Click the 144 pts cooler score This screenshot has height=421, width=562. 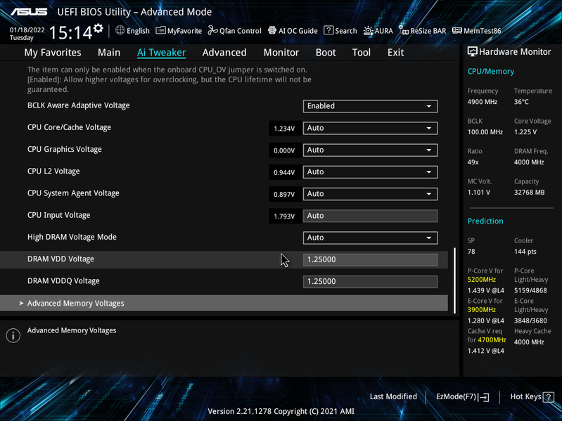(525, 252)
